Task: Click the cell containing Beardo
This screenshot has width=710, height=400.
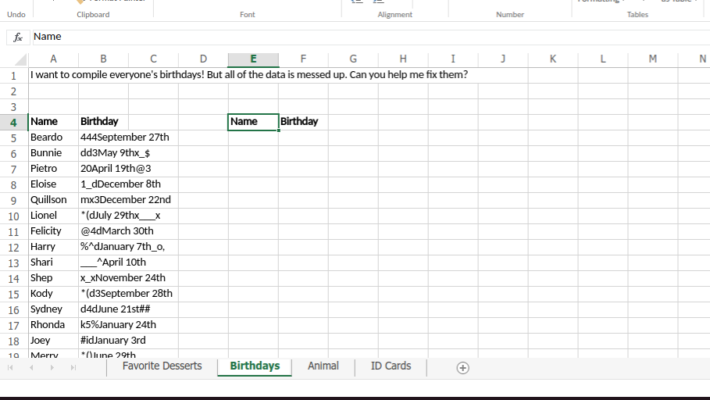Action: coord(53,137)
